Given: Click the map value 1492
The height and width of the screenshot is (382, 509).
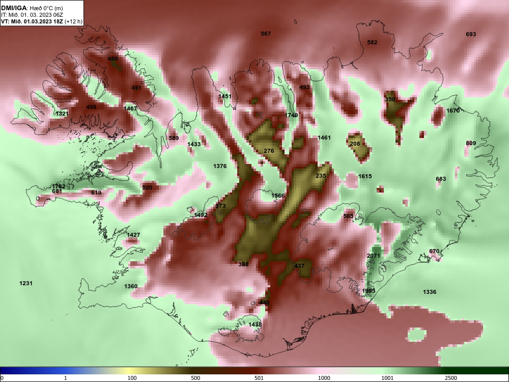Looking at the screenshot, I should (x=201, y=215).
